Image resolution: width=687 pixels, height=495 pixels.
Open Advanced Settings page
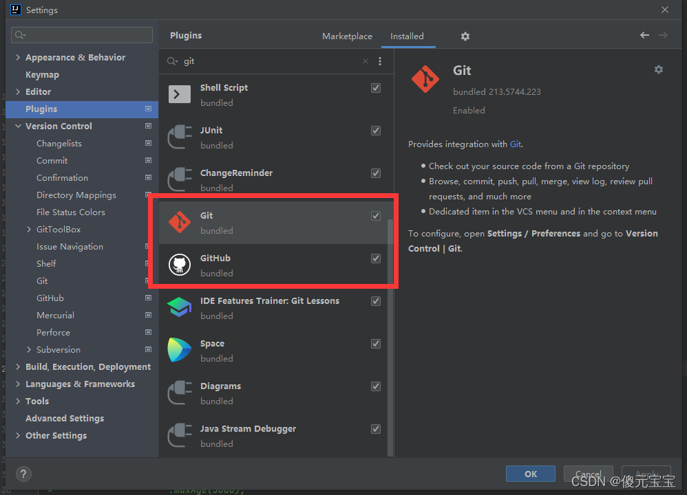coord(65,419)
